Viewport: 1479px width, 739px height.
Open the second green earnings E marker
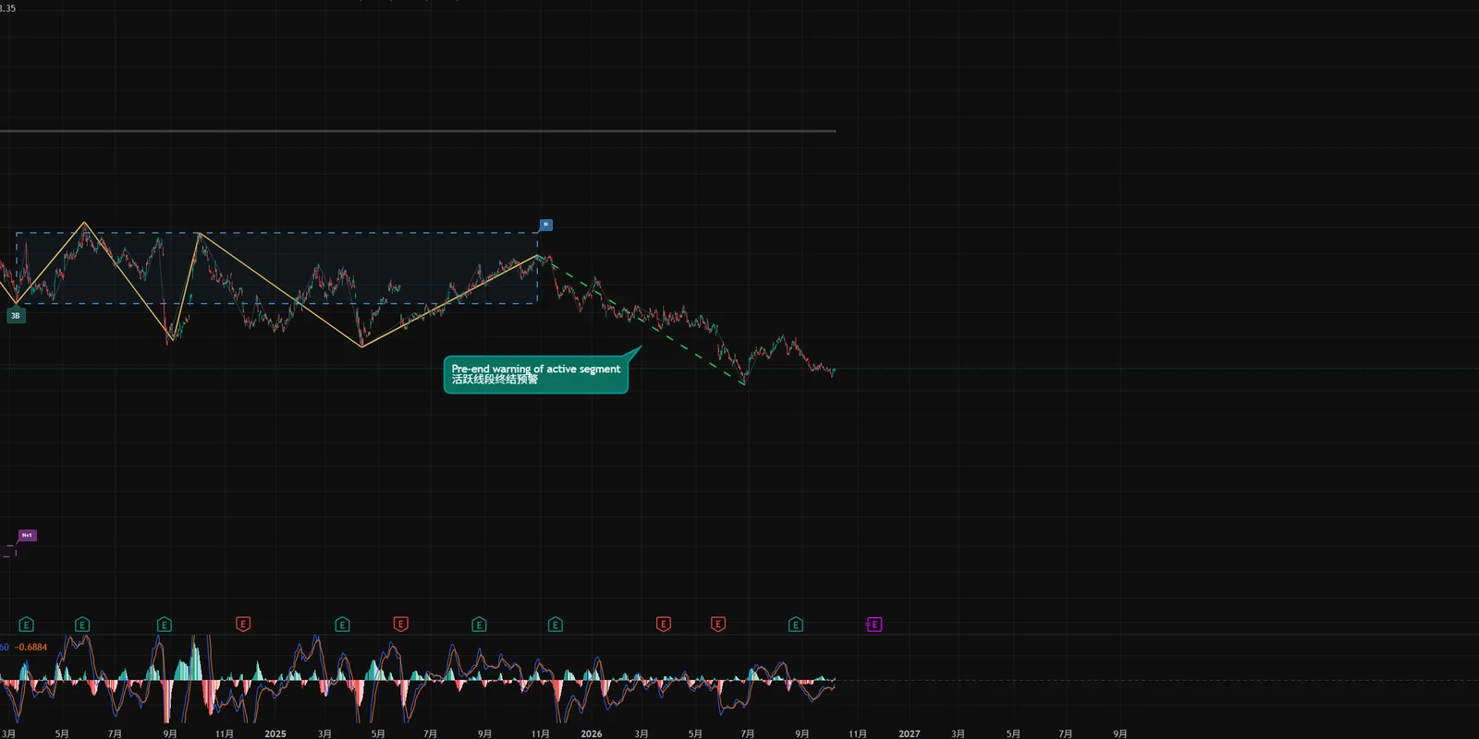pos(82,624)
